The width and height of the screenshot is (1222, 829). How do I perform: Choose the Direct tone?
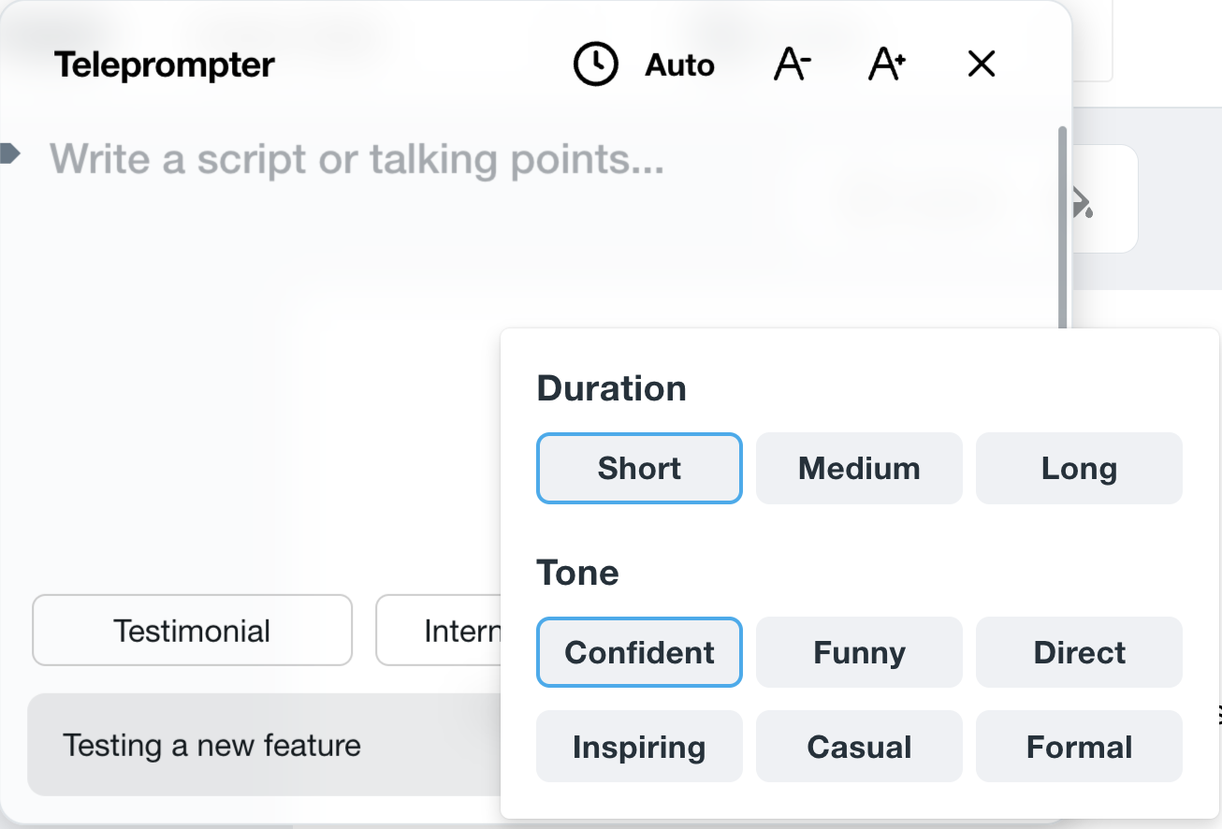tap(1079, 652)
